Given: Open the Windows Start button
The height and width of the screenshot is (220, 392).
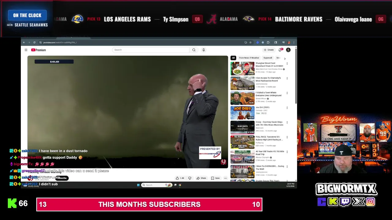Looking at the screenshot, I should pos(138,185).
